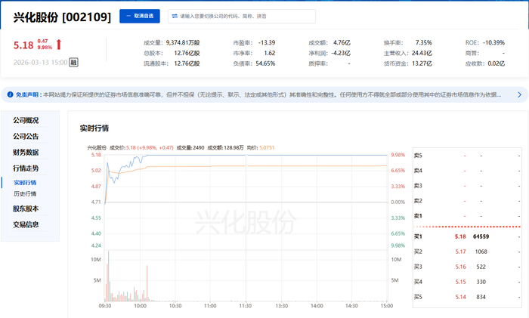Image resolution: width=529 pixels, height=318 pixels.
Task: Click the 取消自选 button
Action: pyautogui.click(x=140, y=16)
